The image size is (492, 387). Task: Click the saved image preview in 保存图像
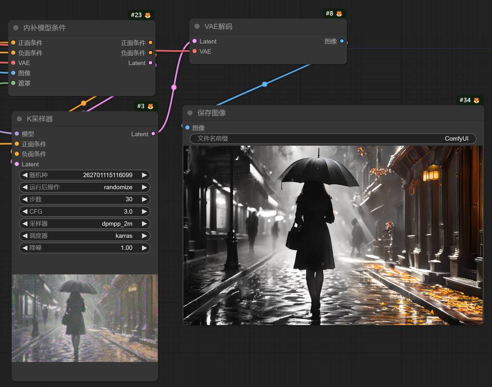(x=333, y=235)
